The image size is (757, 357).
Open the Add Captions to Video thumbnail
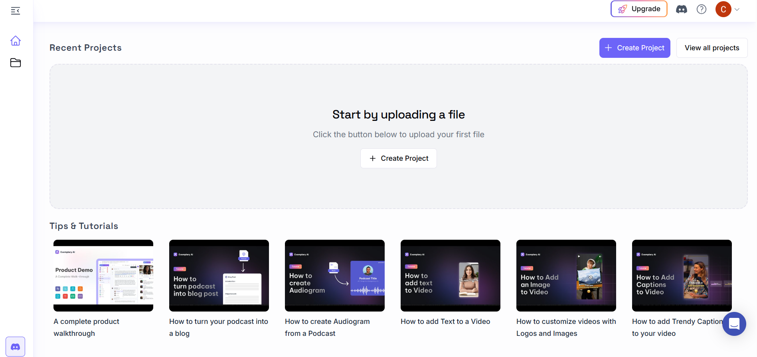click(682, 276)
